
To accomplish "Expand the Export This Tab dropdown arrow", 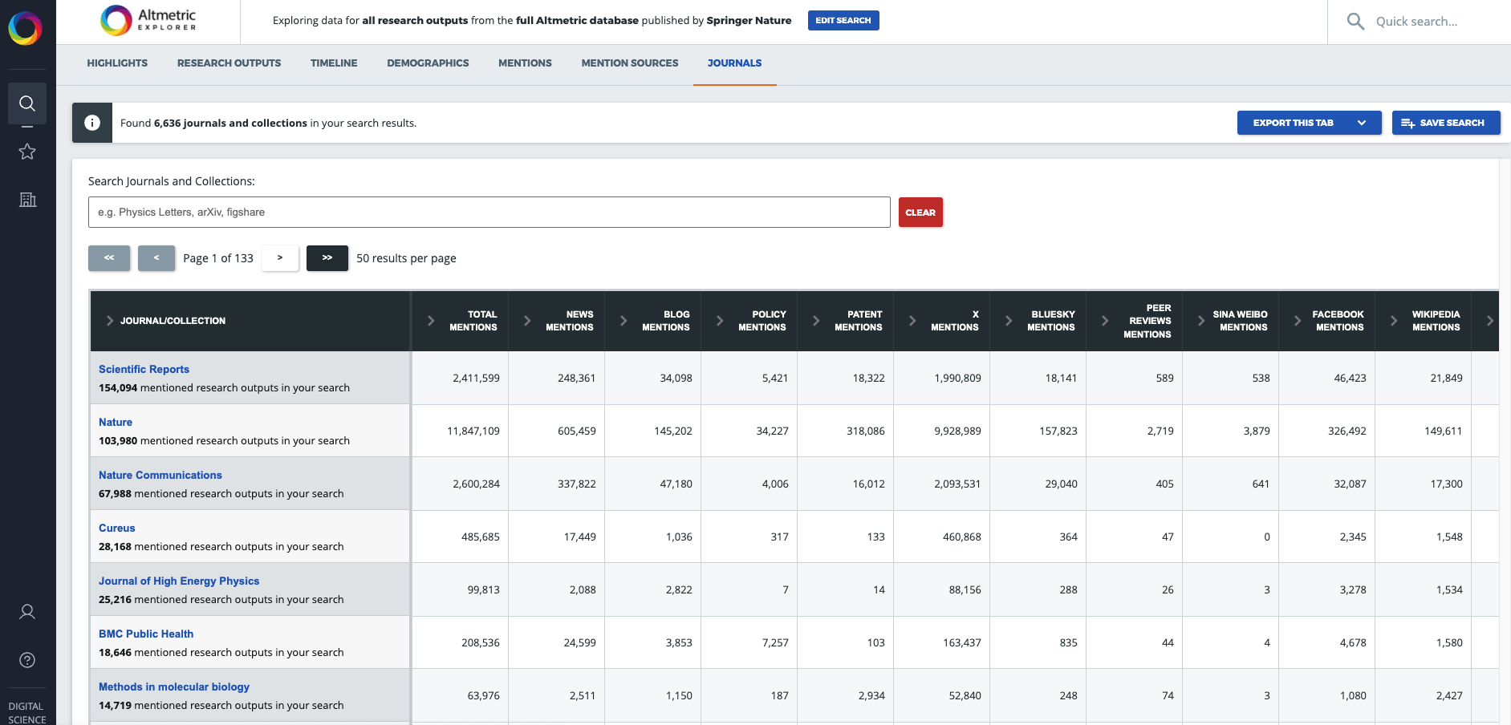I will click(x=1362, y=123).
